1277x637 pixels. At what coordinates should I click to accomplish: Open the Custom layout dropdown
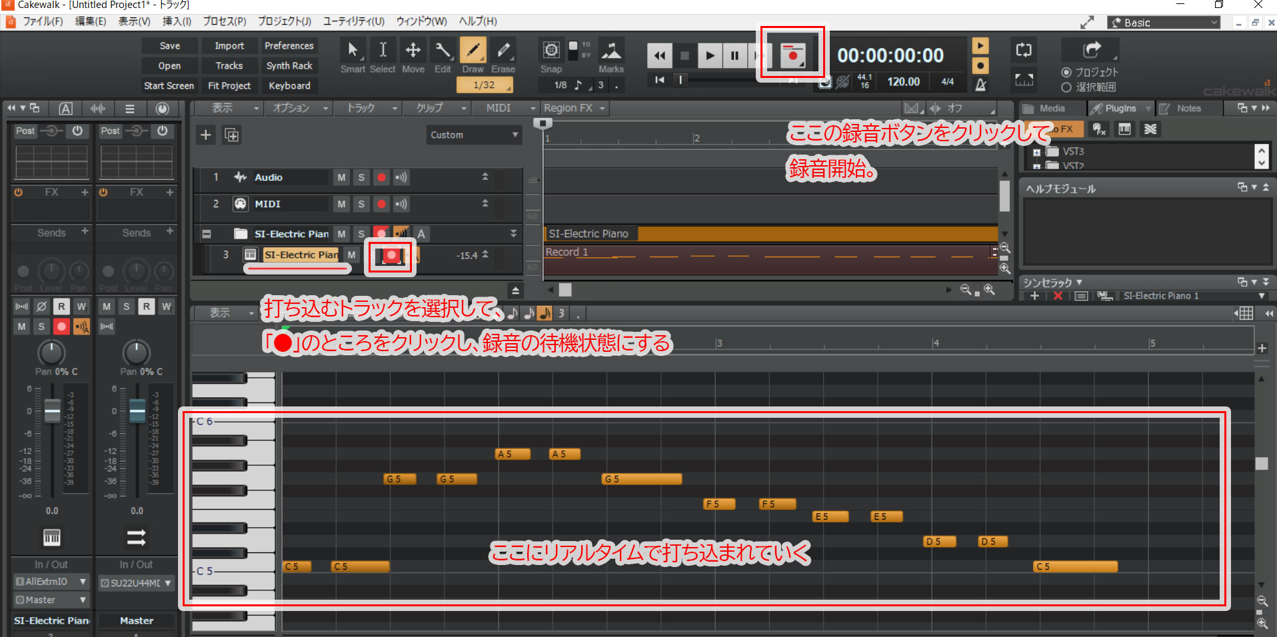(x=473, y=135)
